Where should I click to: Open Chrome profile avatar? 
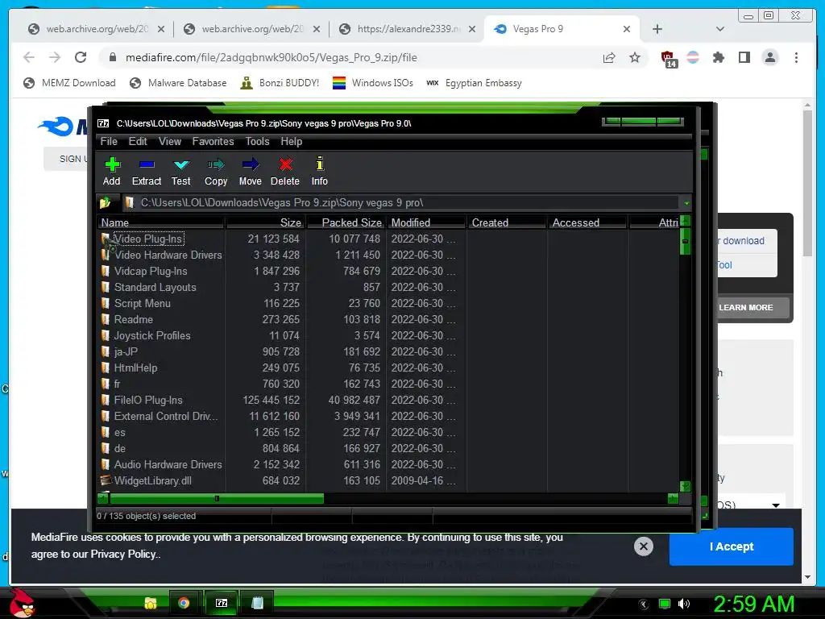(769, 57)
